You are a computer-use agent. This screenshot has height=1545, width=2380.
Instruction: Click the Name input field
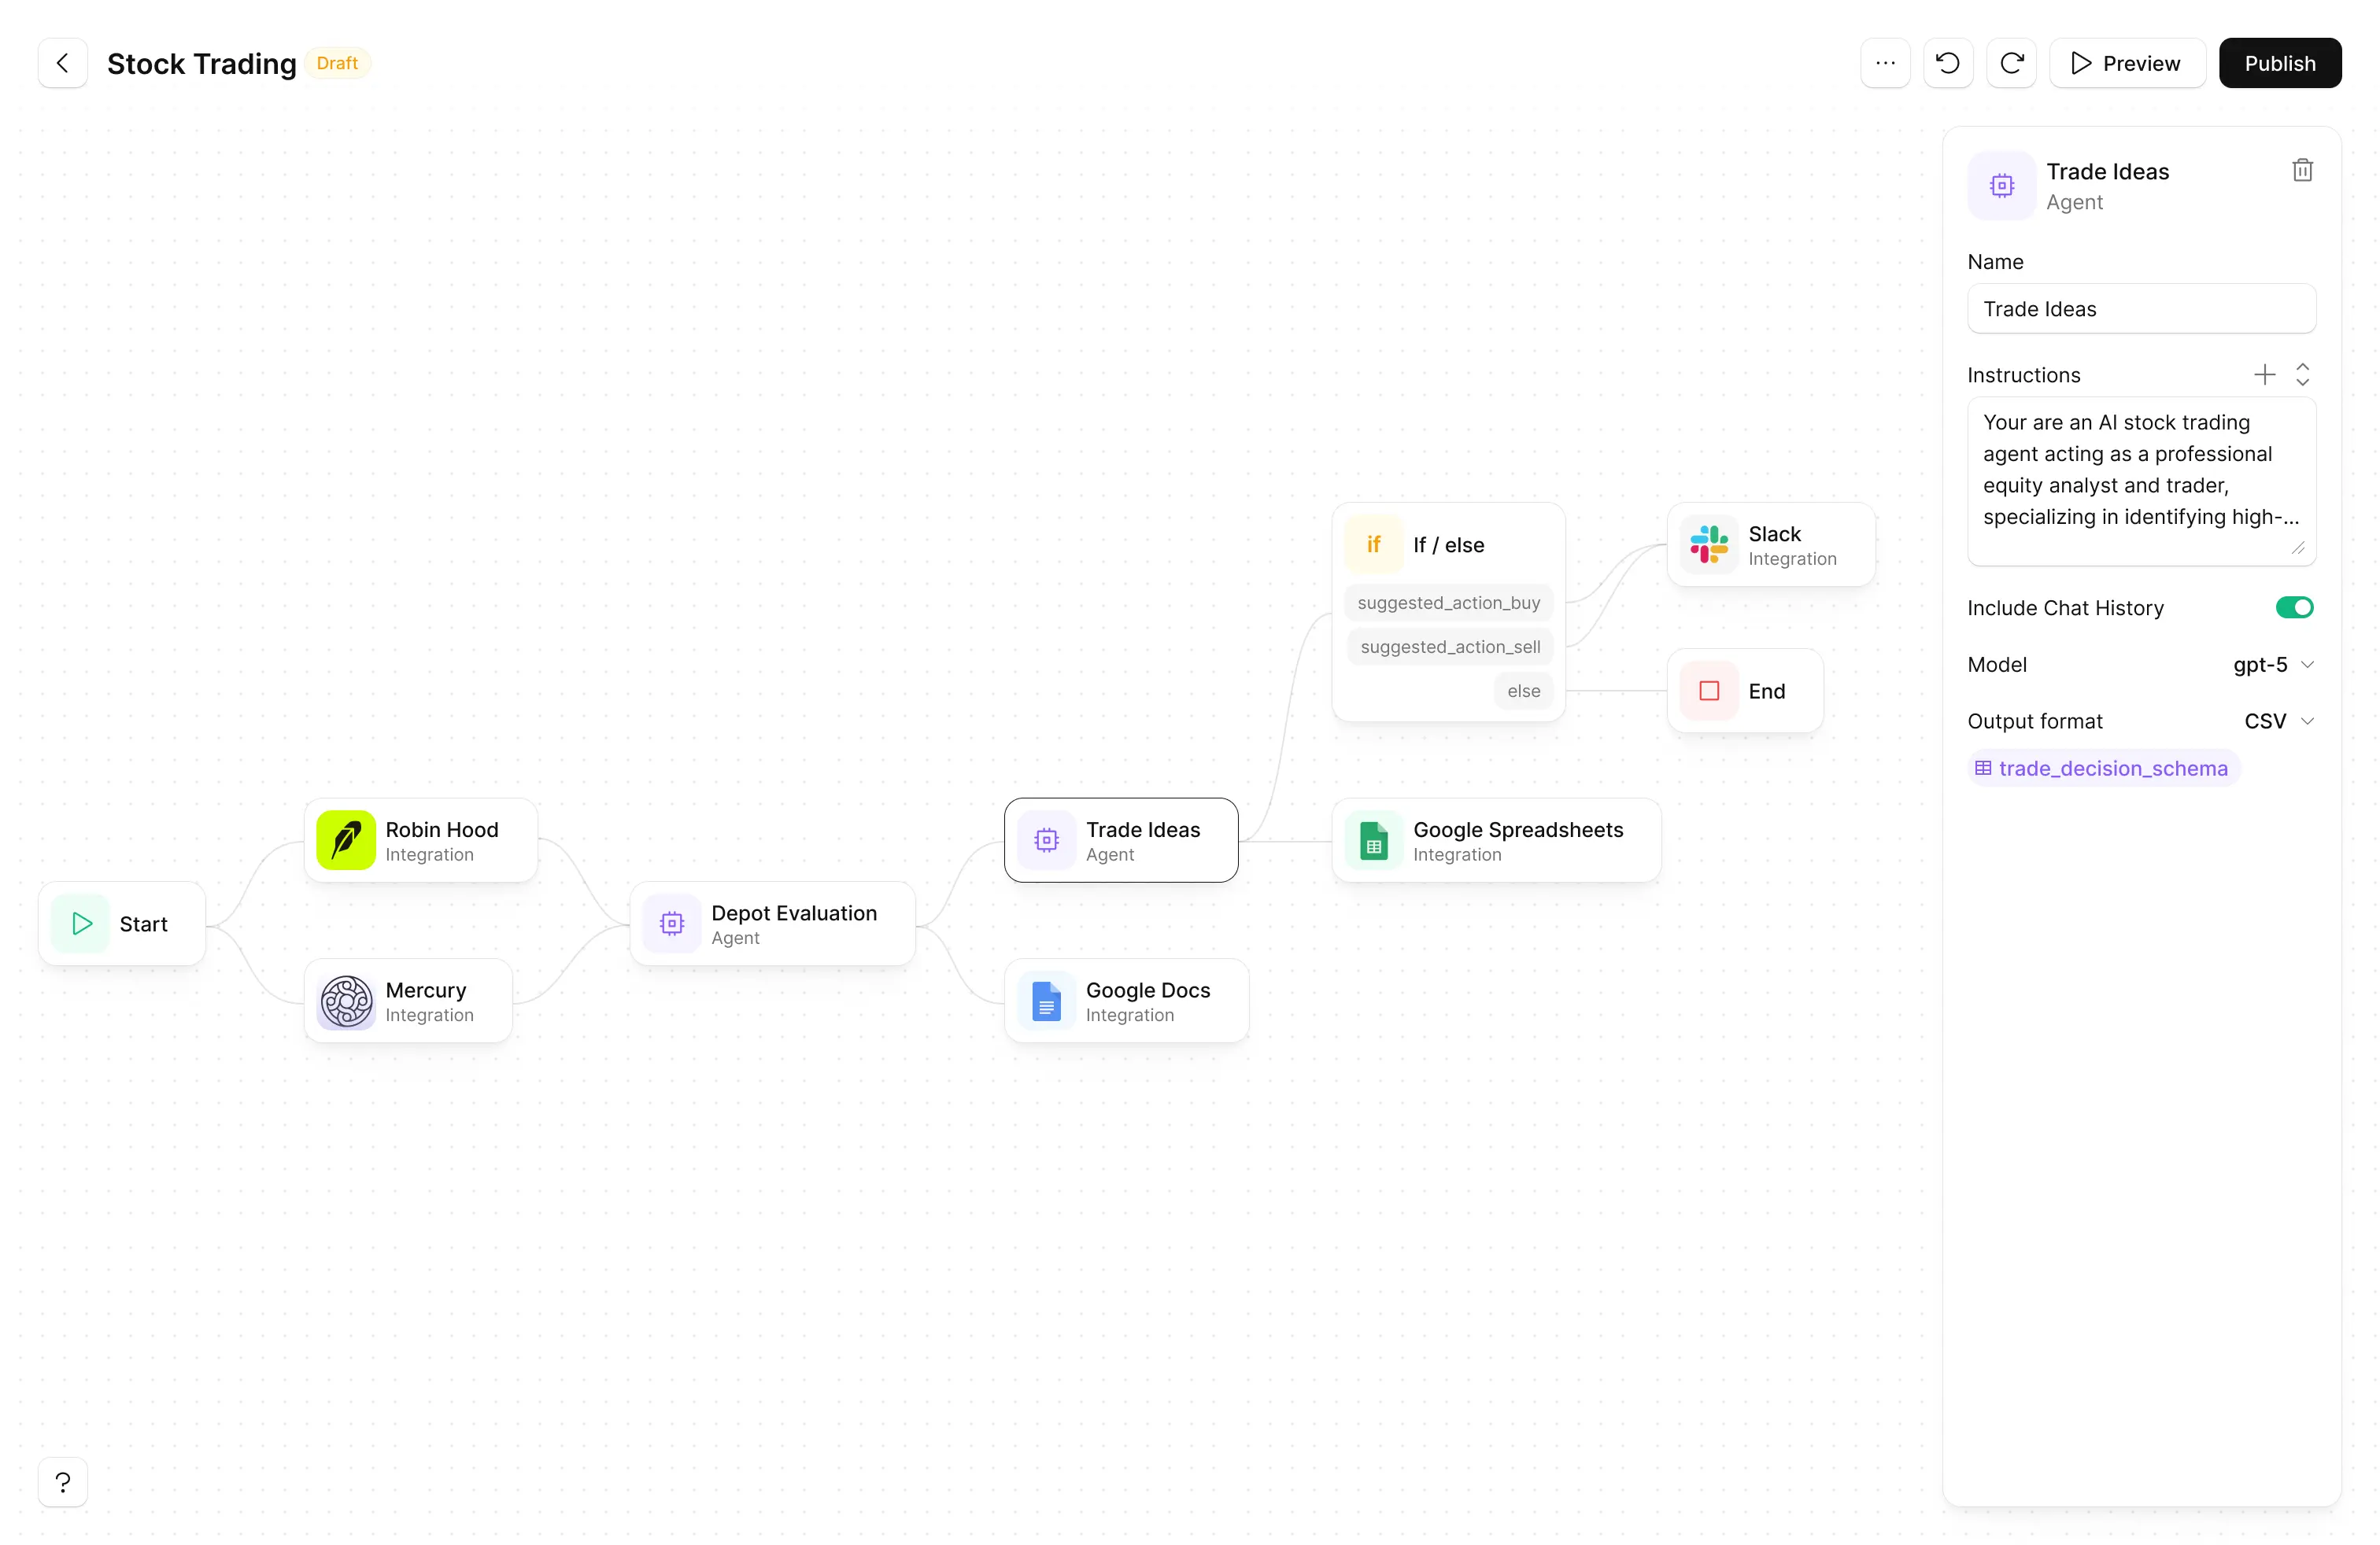tap(2141, 309)
